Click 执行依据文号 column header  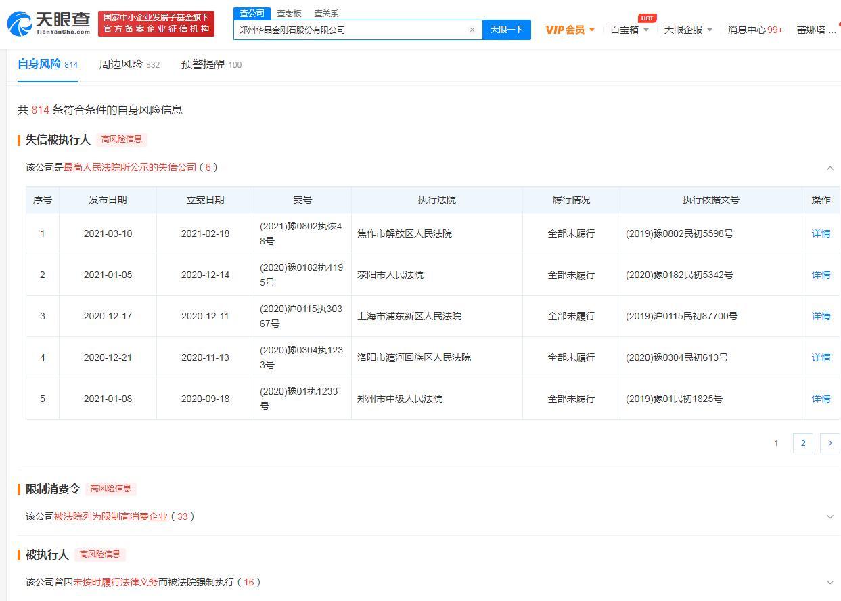click(x=711, y=200)
